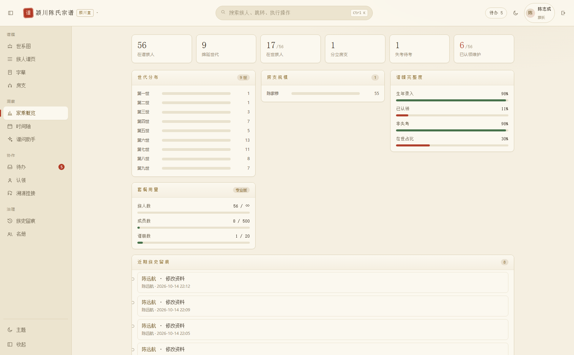Click the 第九世 row label

pos(143,168)
